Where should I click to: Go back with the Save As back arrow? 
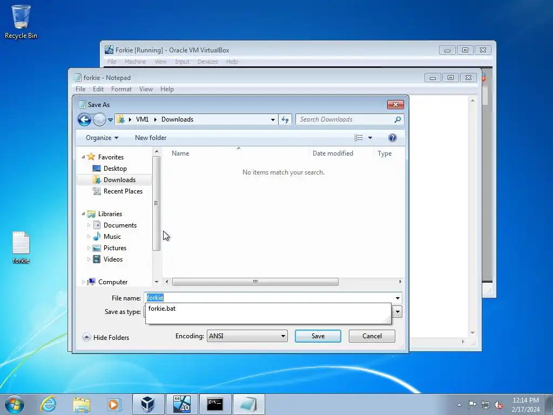pyautogui.click(x=84, y=119)
